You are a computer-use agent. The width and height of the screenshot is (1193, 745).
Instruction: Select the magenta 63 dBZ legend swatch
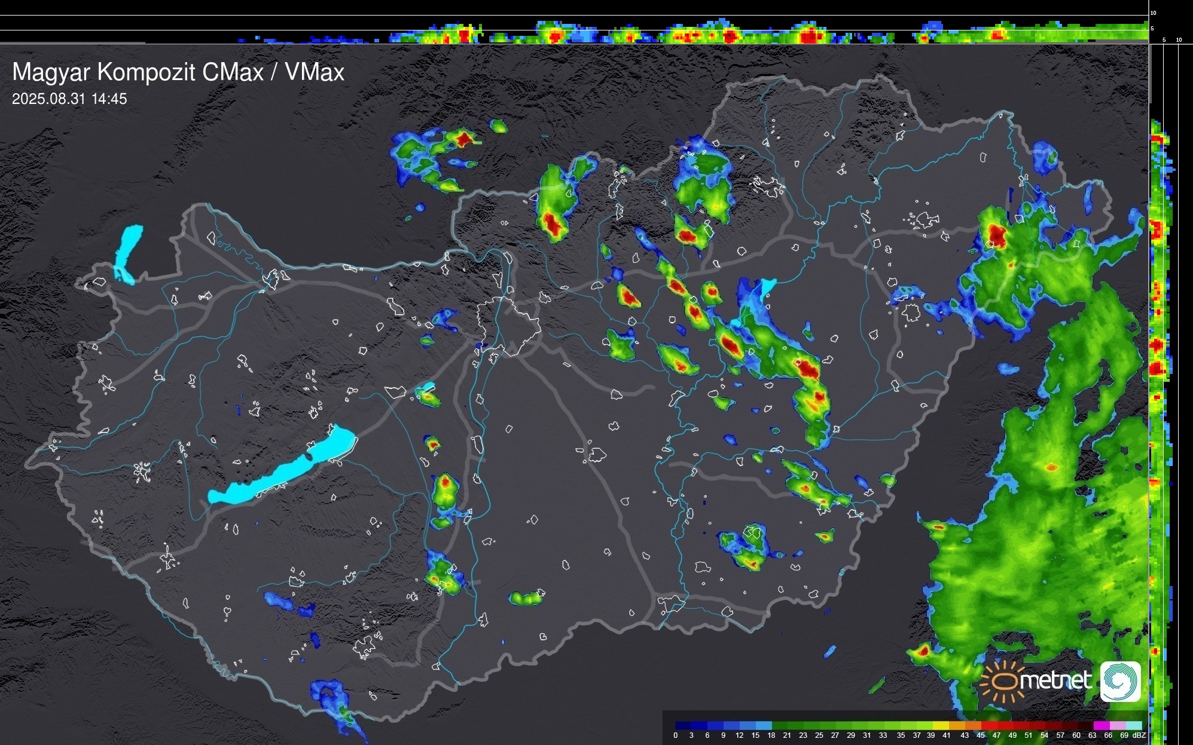click(x=1101, y=725)
